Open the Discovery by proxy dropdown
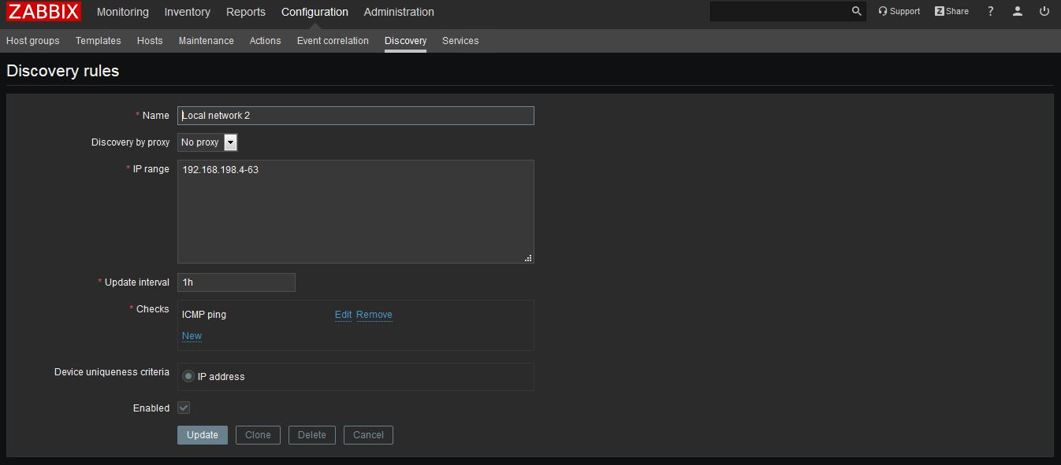 tap(229, 142)
